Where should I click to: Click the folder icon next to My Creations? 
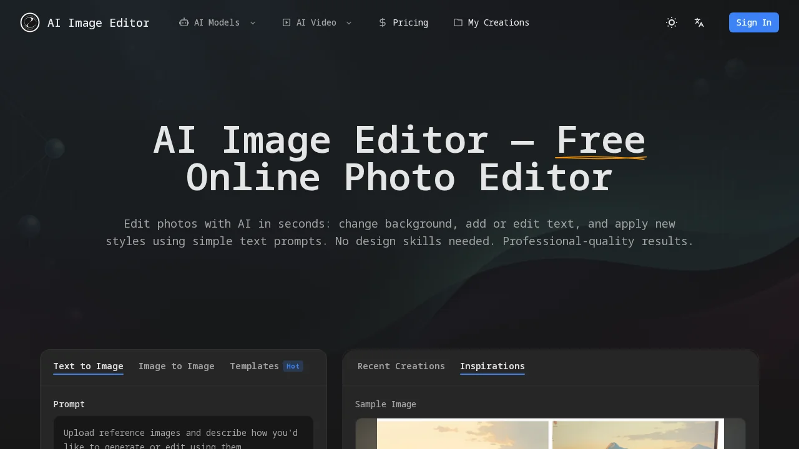click(458, 22)
